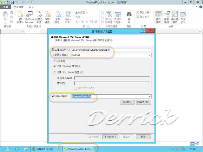This screenshot has height=152, width=203.
Task: Click the Back (B) button in the wizard
Action: pos(93,137)
